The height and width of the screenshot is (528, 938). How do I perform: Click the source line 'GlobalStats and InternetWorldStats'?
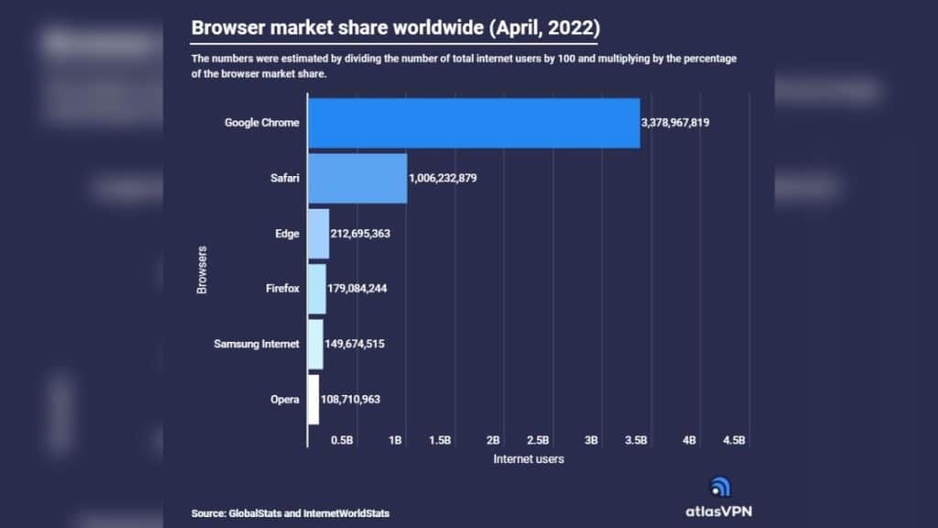(309, 513)
